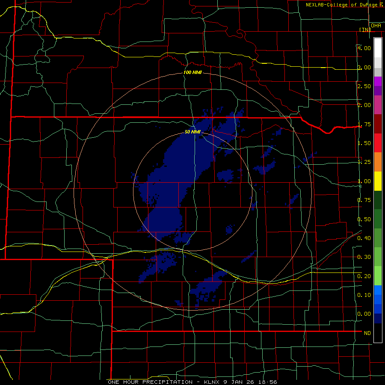Click the 18:56 timestamp
385x385 pixels.
click(x=267, y=382)
